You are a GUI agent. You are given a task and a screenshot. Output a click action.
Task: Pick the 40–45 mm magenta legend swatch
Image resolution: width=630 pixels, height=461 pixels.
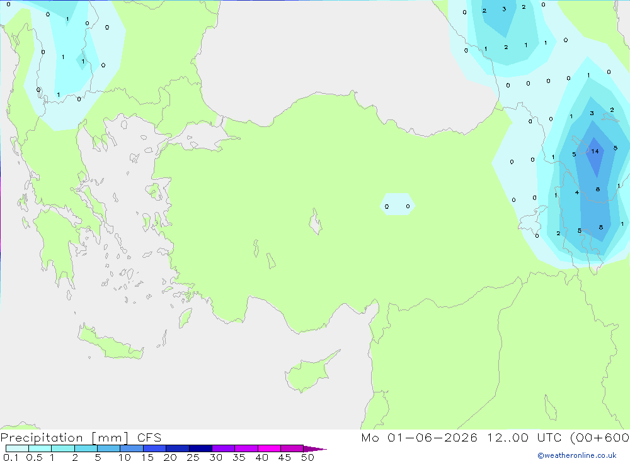pos(269,448)
